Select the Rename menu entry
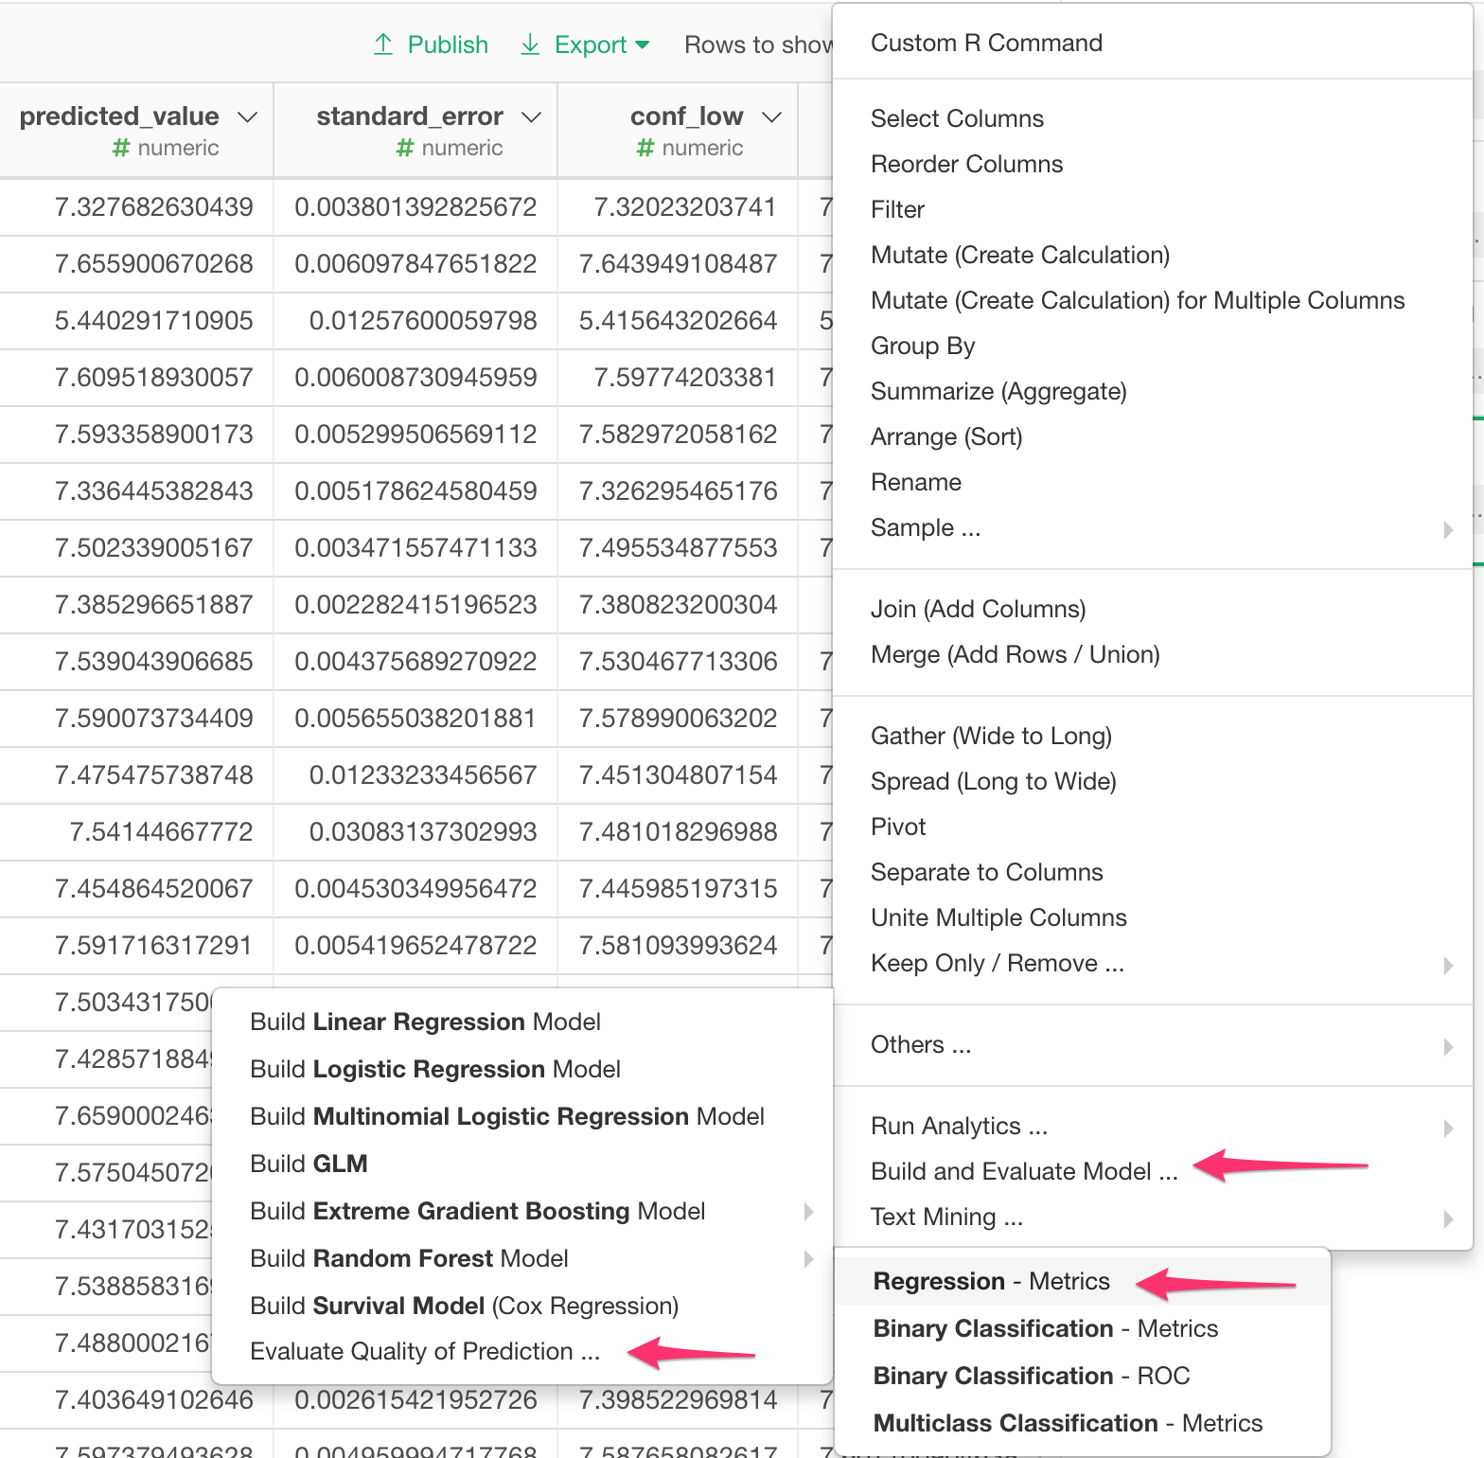Viewport: 1484px width, 1458px height. click(916, 482)
